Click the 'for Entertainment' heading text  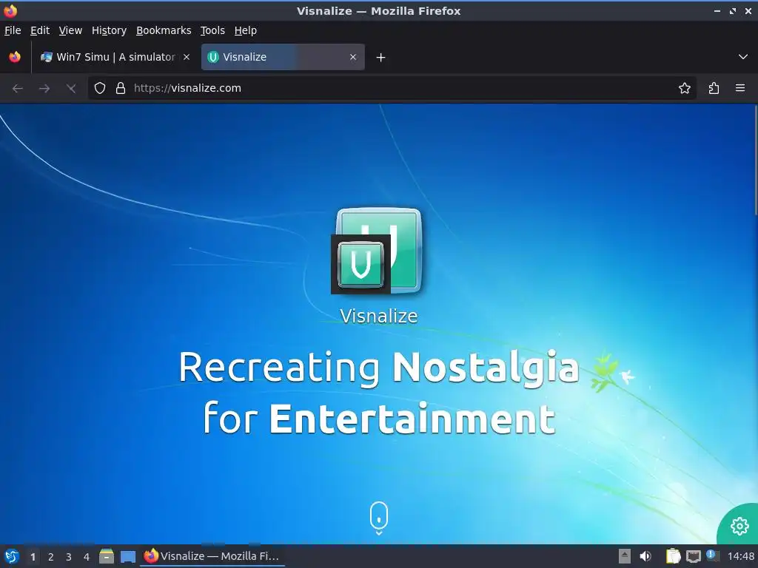pos(379,419)
